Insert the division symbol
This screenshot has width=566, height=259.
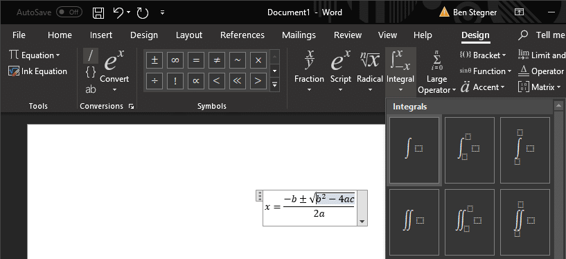[154, 81]
